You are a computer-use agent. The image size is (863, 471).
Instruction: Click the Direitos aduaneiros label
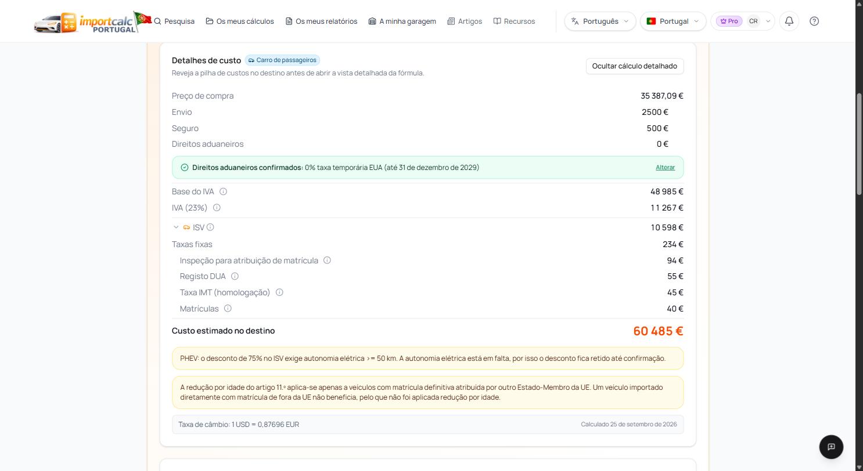208,144
